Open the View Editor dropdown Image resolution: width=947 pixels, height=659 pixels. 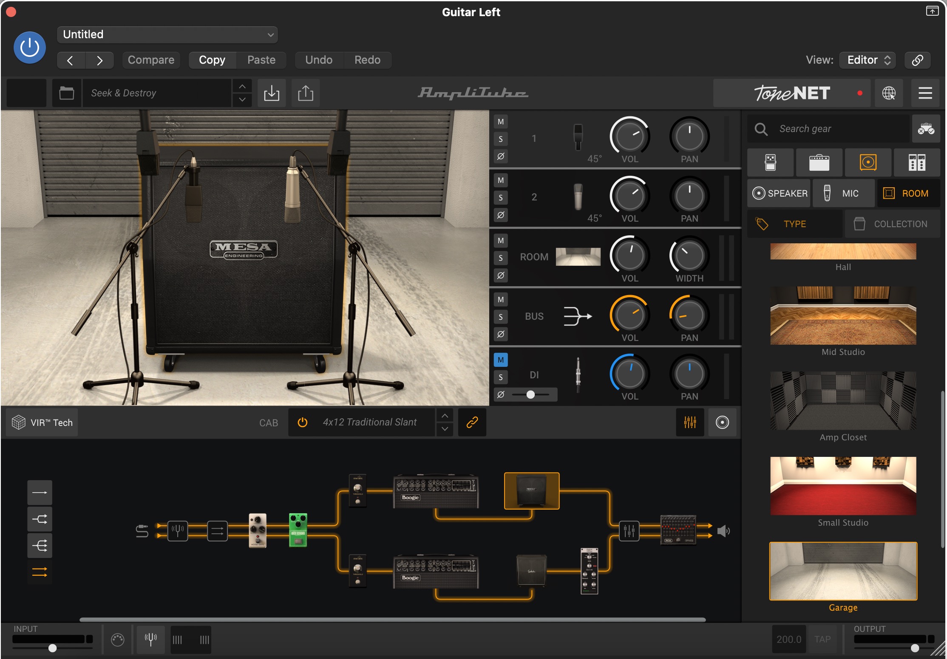(x=868, y=60)
